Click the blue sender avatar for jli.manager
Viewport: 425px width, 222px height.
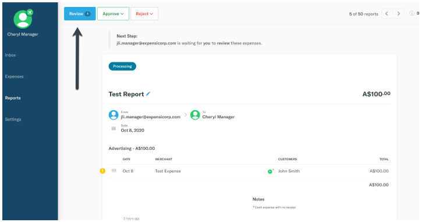coord(114,115)
